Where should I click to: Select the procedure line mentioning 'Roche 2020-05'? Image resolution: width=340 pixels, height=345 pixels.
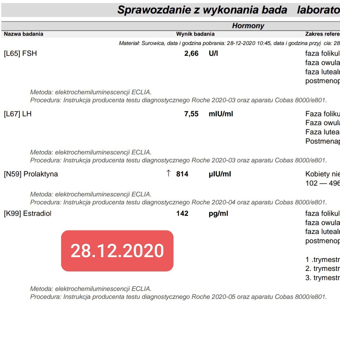[179, 297]
